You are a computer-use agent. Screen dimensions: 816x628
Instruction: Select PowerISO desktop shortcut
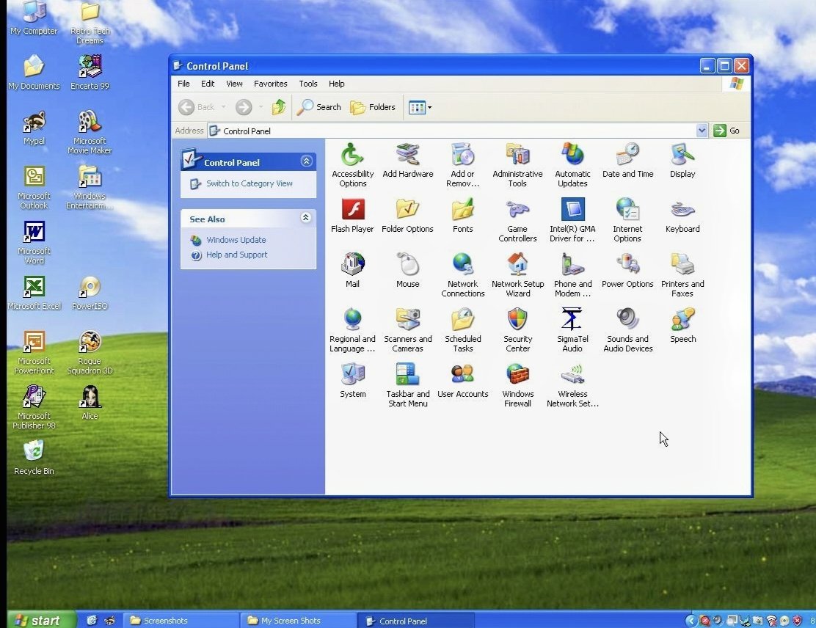(90, 293)
